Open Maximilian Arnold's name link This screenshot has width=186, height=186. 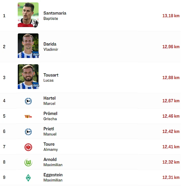click(50, 159)
